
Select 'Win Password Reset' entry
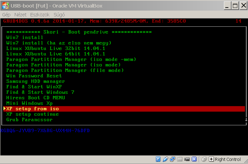[x=34, y=76]
